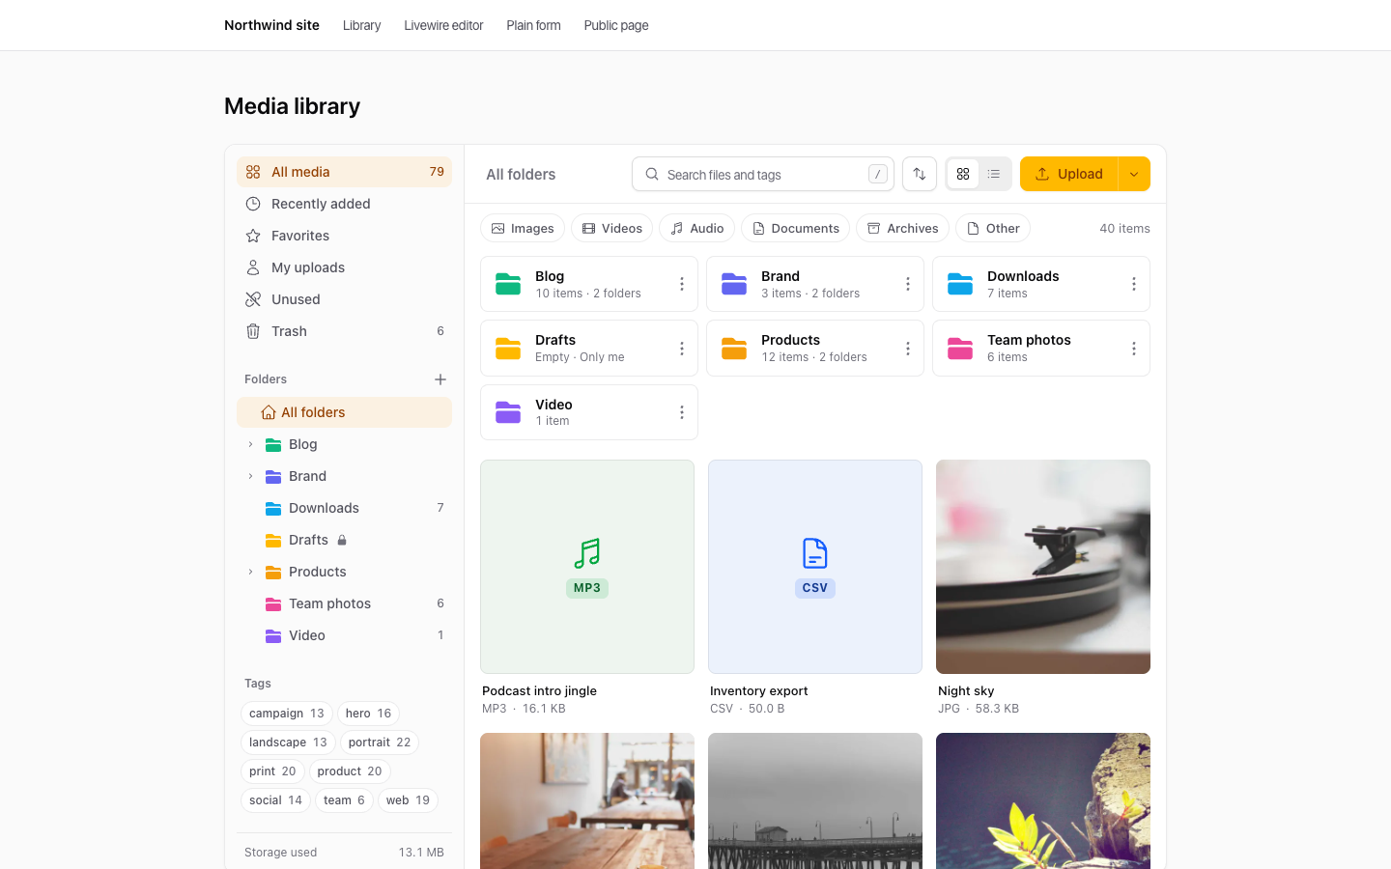Filter by Documents type
Screen dimensions: 1391x869
point(795,228)
